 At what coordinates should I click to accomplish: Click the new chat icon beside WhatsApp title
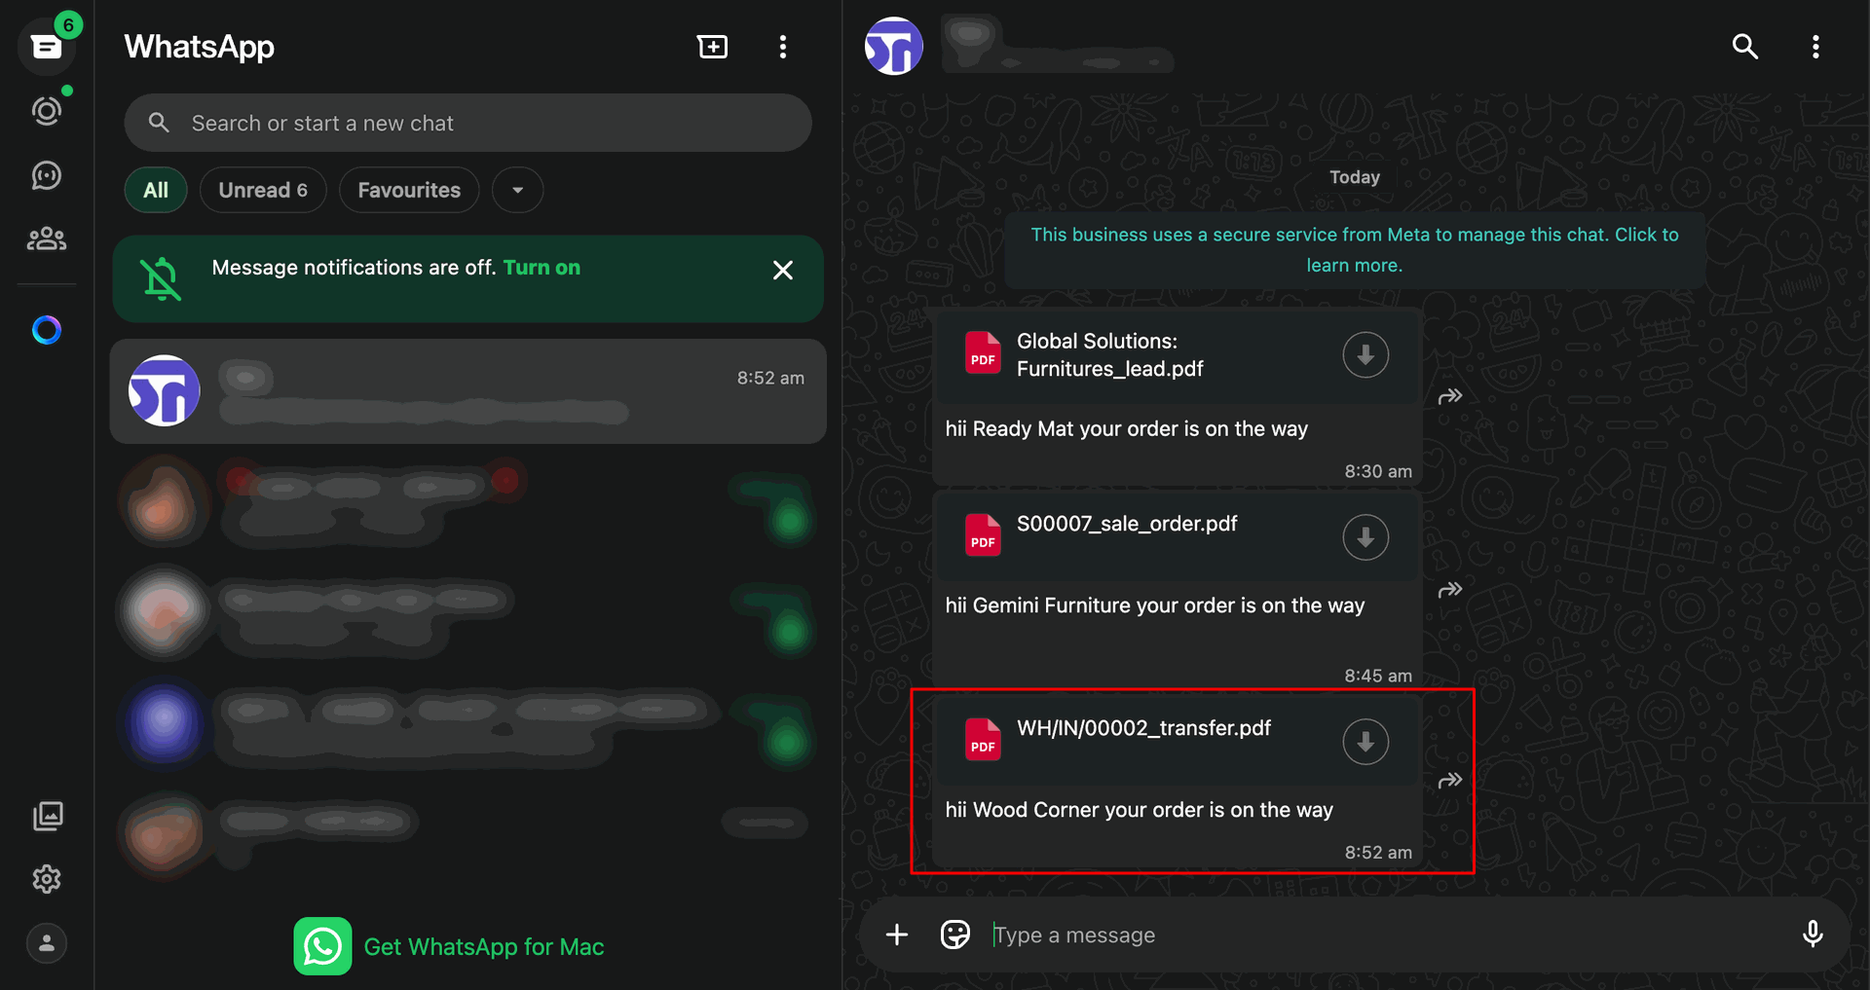point(713,47)
